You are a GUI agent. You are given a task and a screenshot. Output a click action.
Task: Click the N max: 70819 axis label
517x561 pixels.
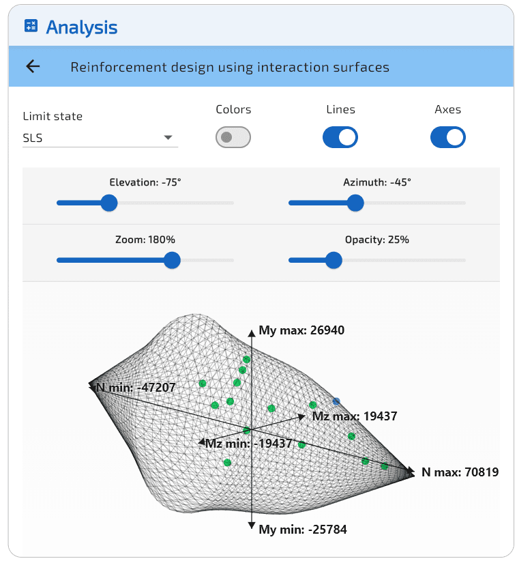[x=460, y=472]
